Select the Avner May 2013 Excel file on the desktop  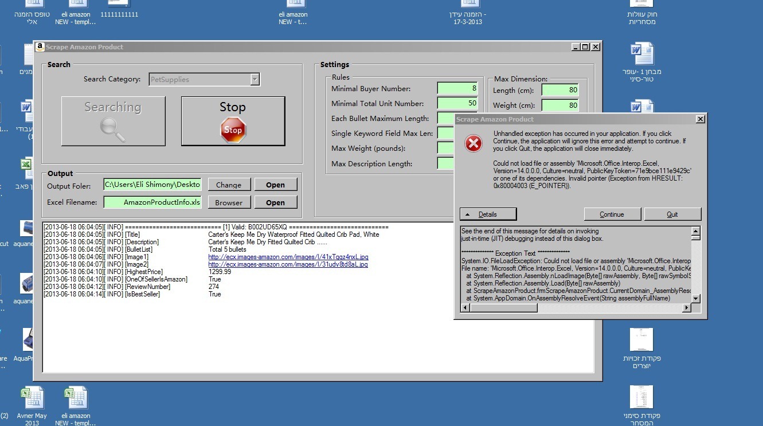(32, 406)
